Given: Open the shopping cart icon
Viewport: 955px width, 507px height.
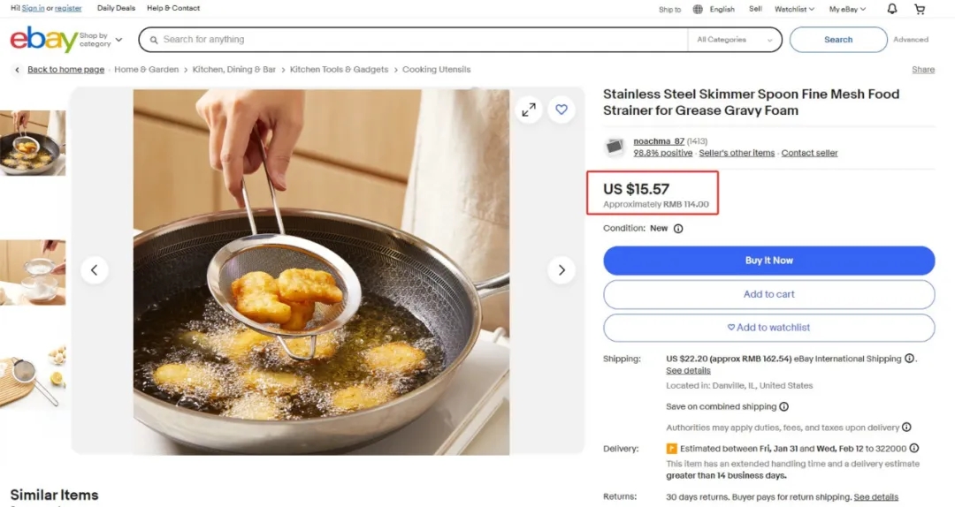Looking at the screenshot, I should 920,9.
